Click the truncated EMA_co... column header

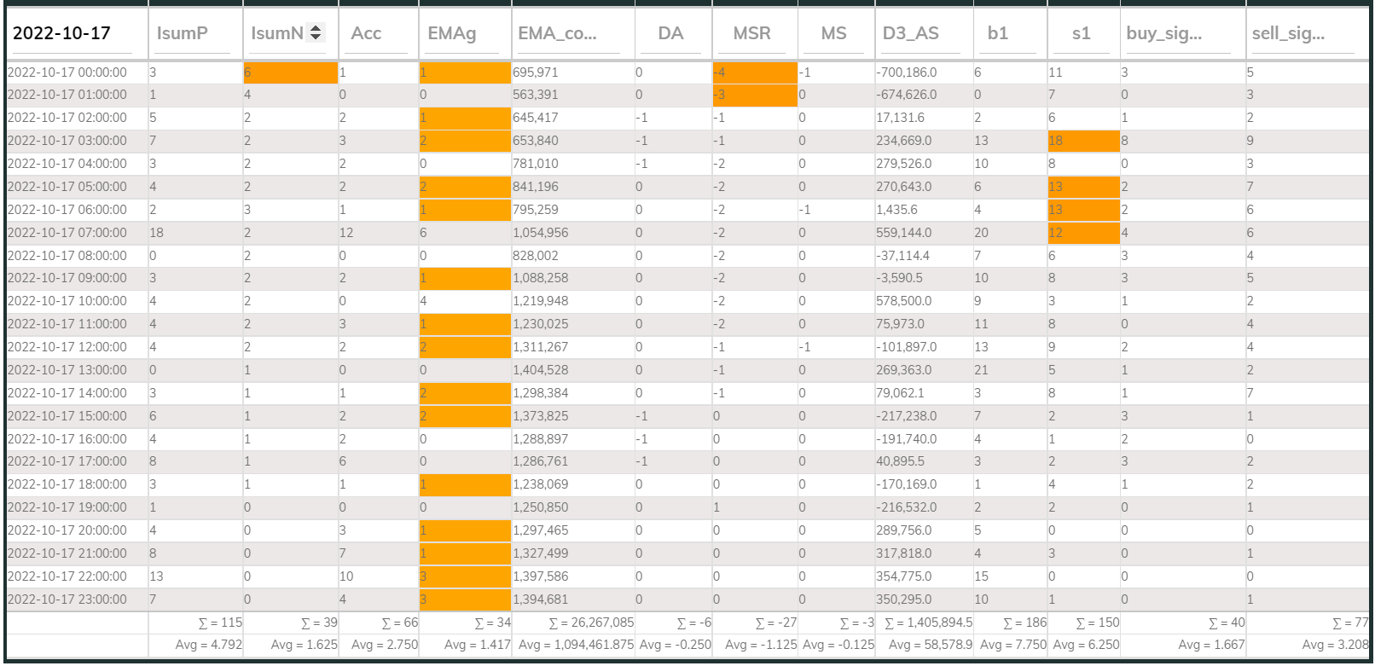[558, 33]
